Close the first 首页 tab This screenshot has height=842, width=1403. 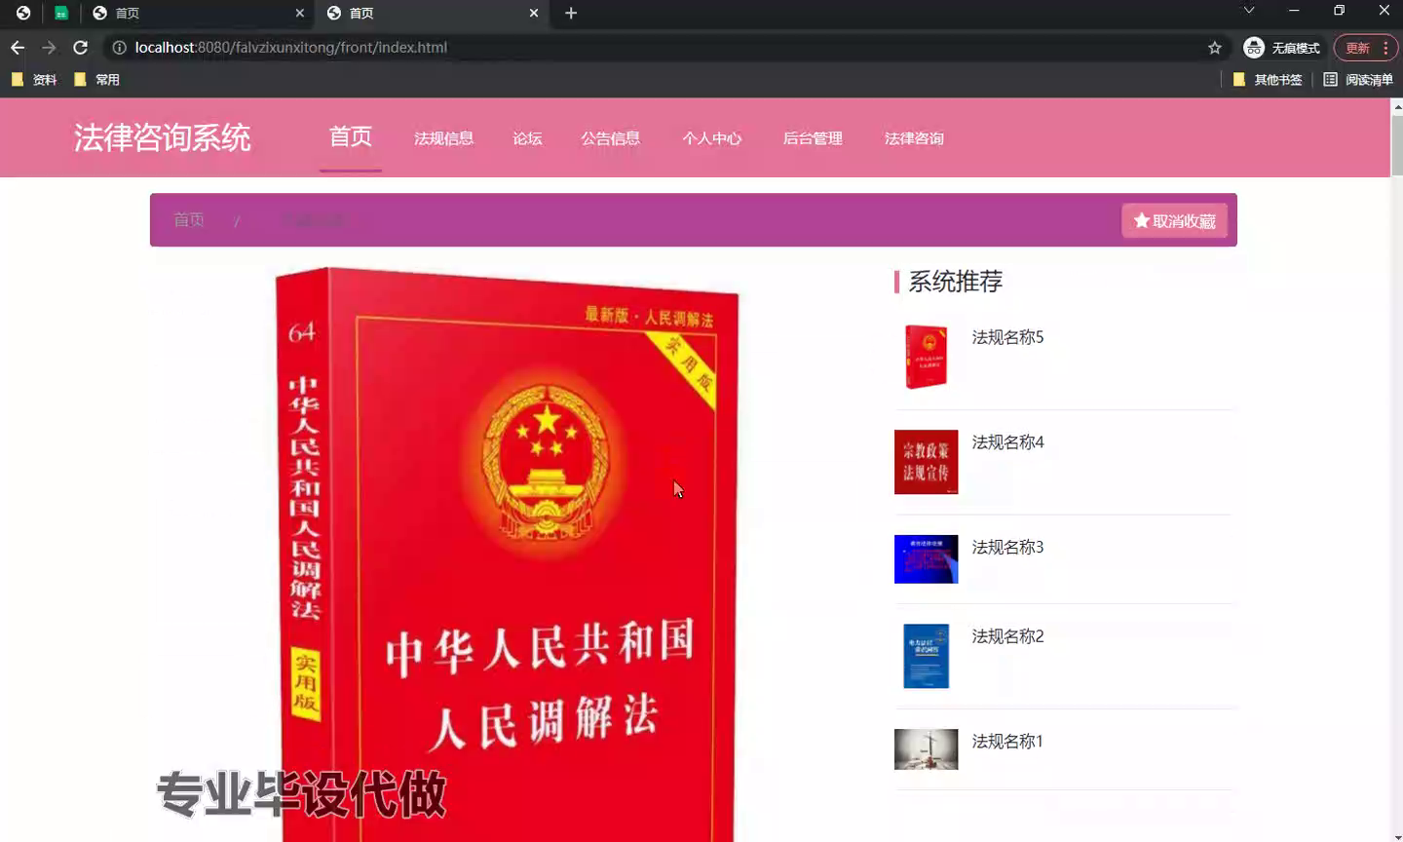299,13
